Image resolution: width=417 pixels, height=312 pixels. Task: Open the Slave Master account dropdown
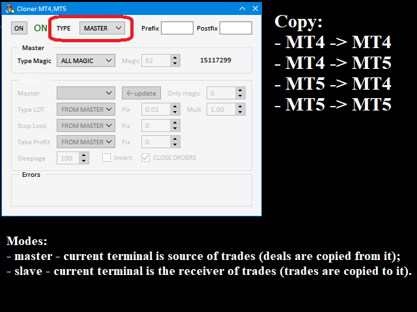86,93
